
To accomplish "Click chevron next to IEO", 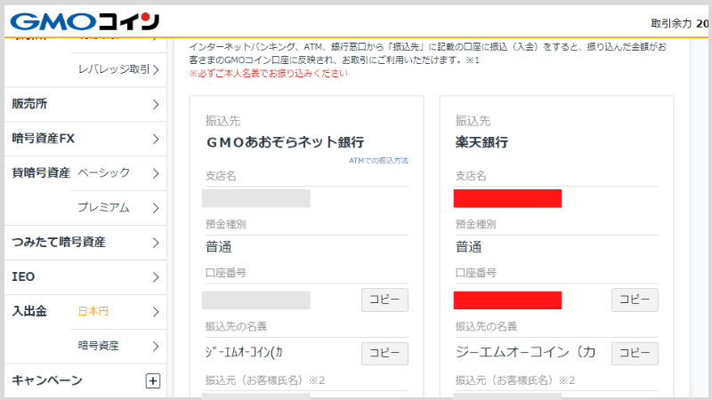I will coord(156,277).
